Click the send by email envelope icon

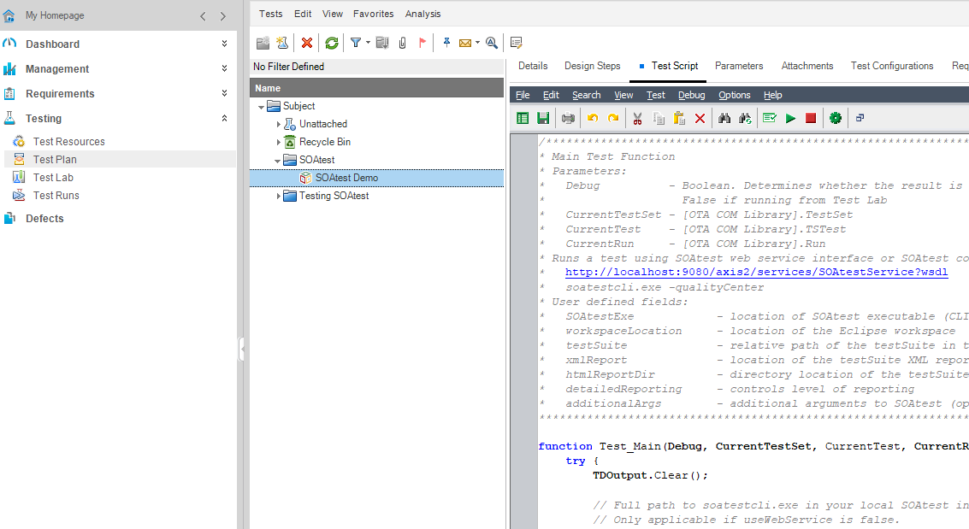[x=465, y=43]
